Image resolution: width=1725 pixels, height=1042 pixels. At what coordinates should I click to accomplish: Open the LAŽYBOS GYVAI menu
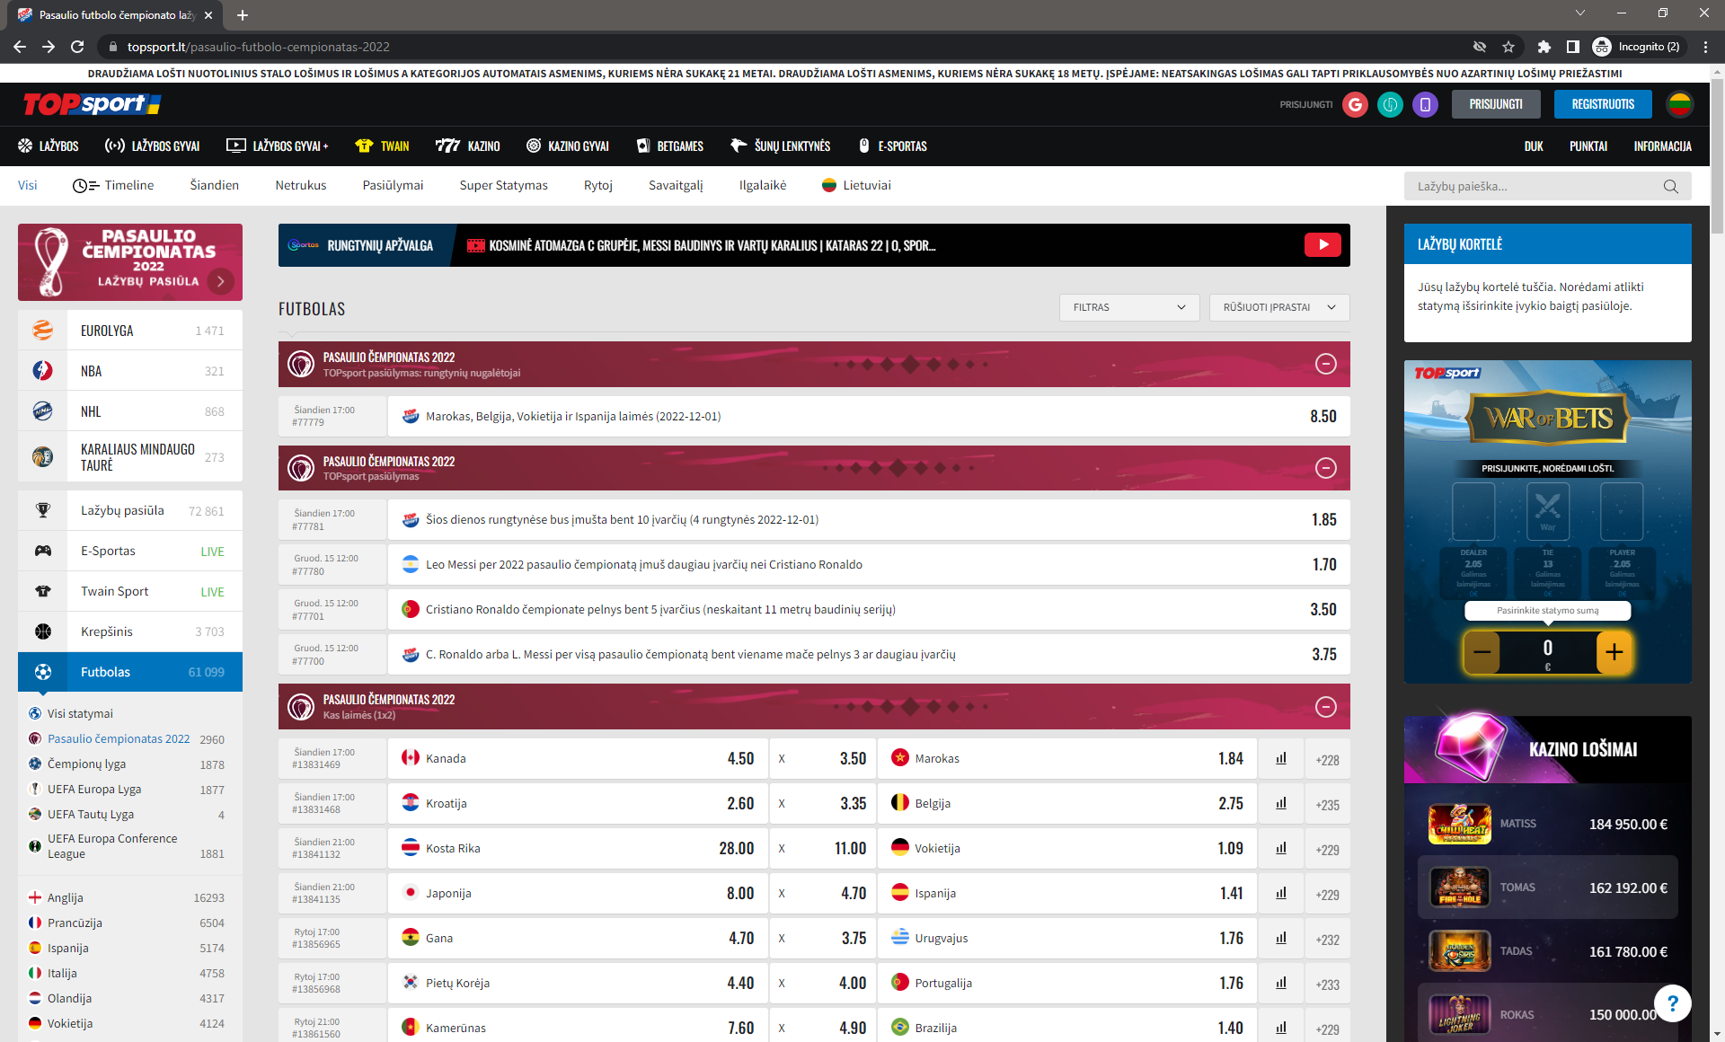(153, 146)
